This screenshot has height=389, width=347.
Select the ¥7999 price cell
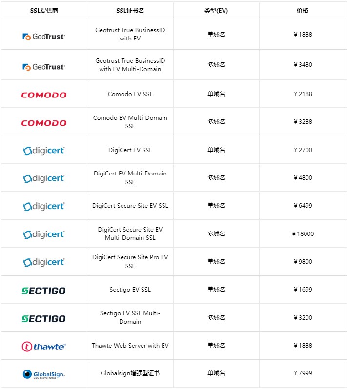[x=303, y=373]
